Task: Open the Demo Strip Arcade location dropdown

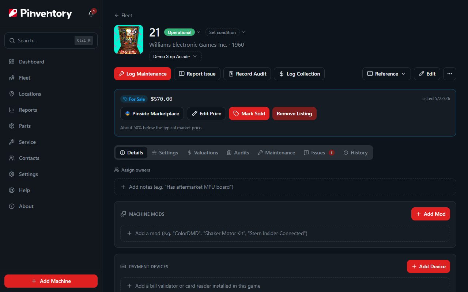Action: (x=175, y=57)
